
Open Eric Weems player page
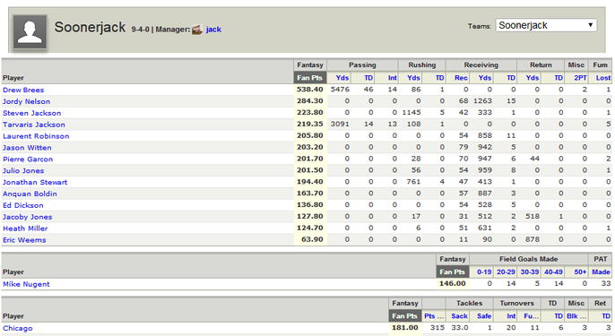coord(24,240)
